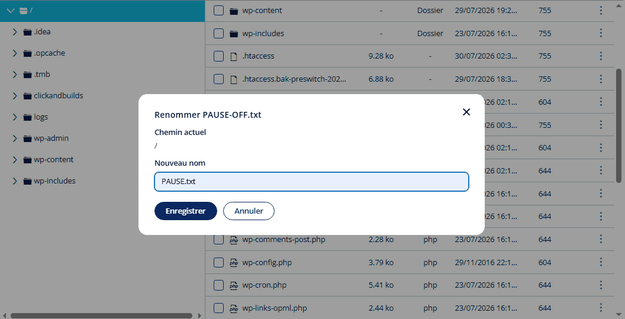Cancel renaming with Annuler button
Screen dimensions: 625x319
pos(249,211)
